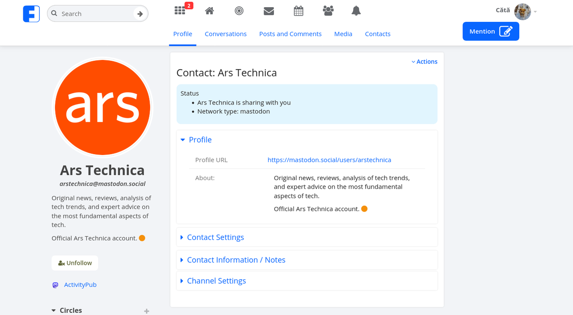Collapse the Circles sidebar section

[x=67, y=310]
